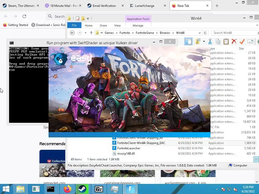Open the dropdown arrow next to folder options icon
Screen dimensions: 259x194
click(x=204, y=41)
